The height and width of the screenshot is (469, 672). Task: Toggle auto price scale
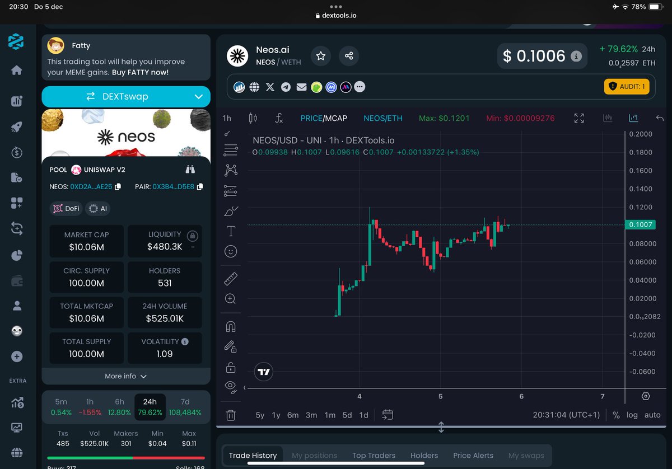[652, 415]
